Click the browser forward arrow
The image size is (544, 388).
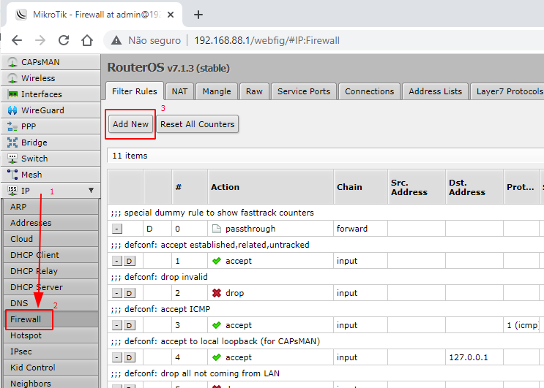40,40
